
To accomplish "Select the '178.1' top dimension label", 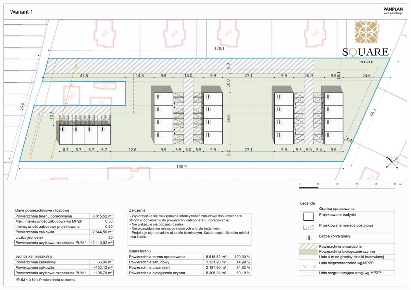I will 219,49.
